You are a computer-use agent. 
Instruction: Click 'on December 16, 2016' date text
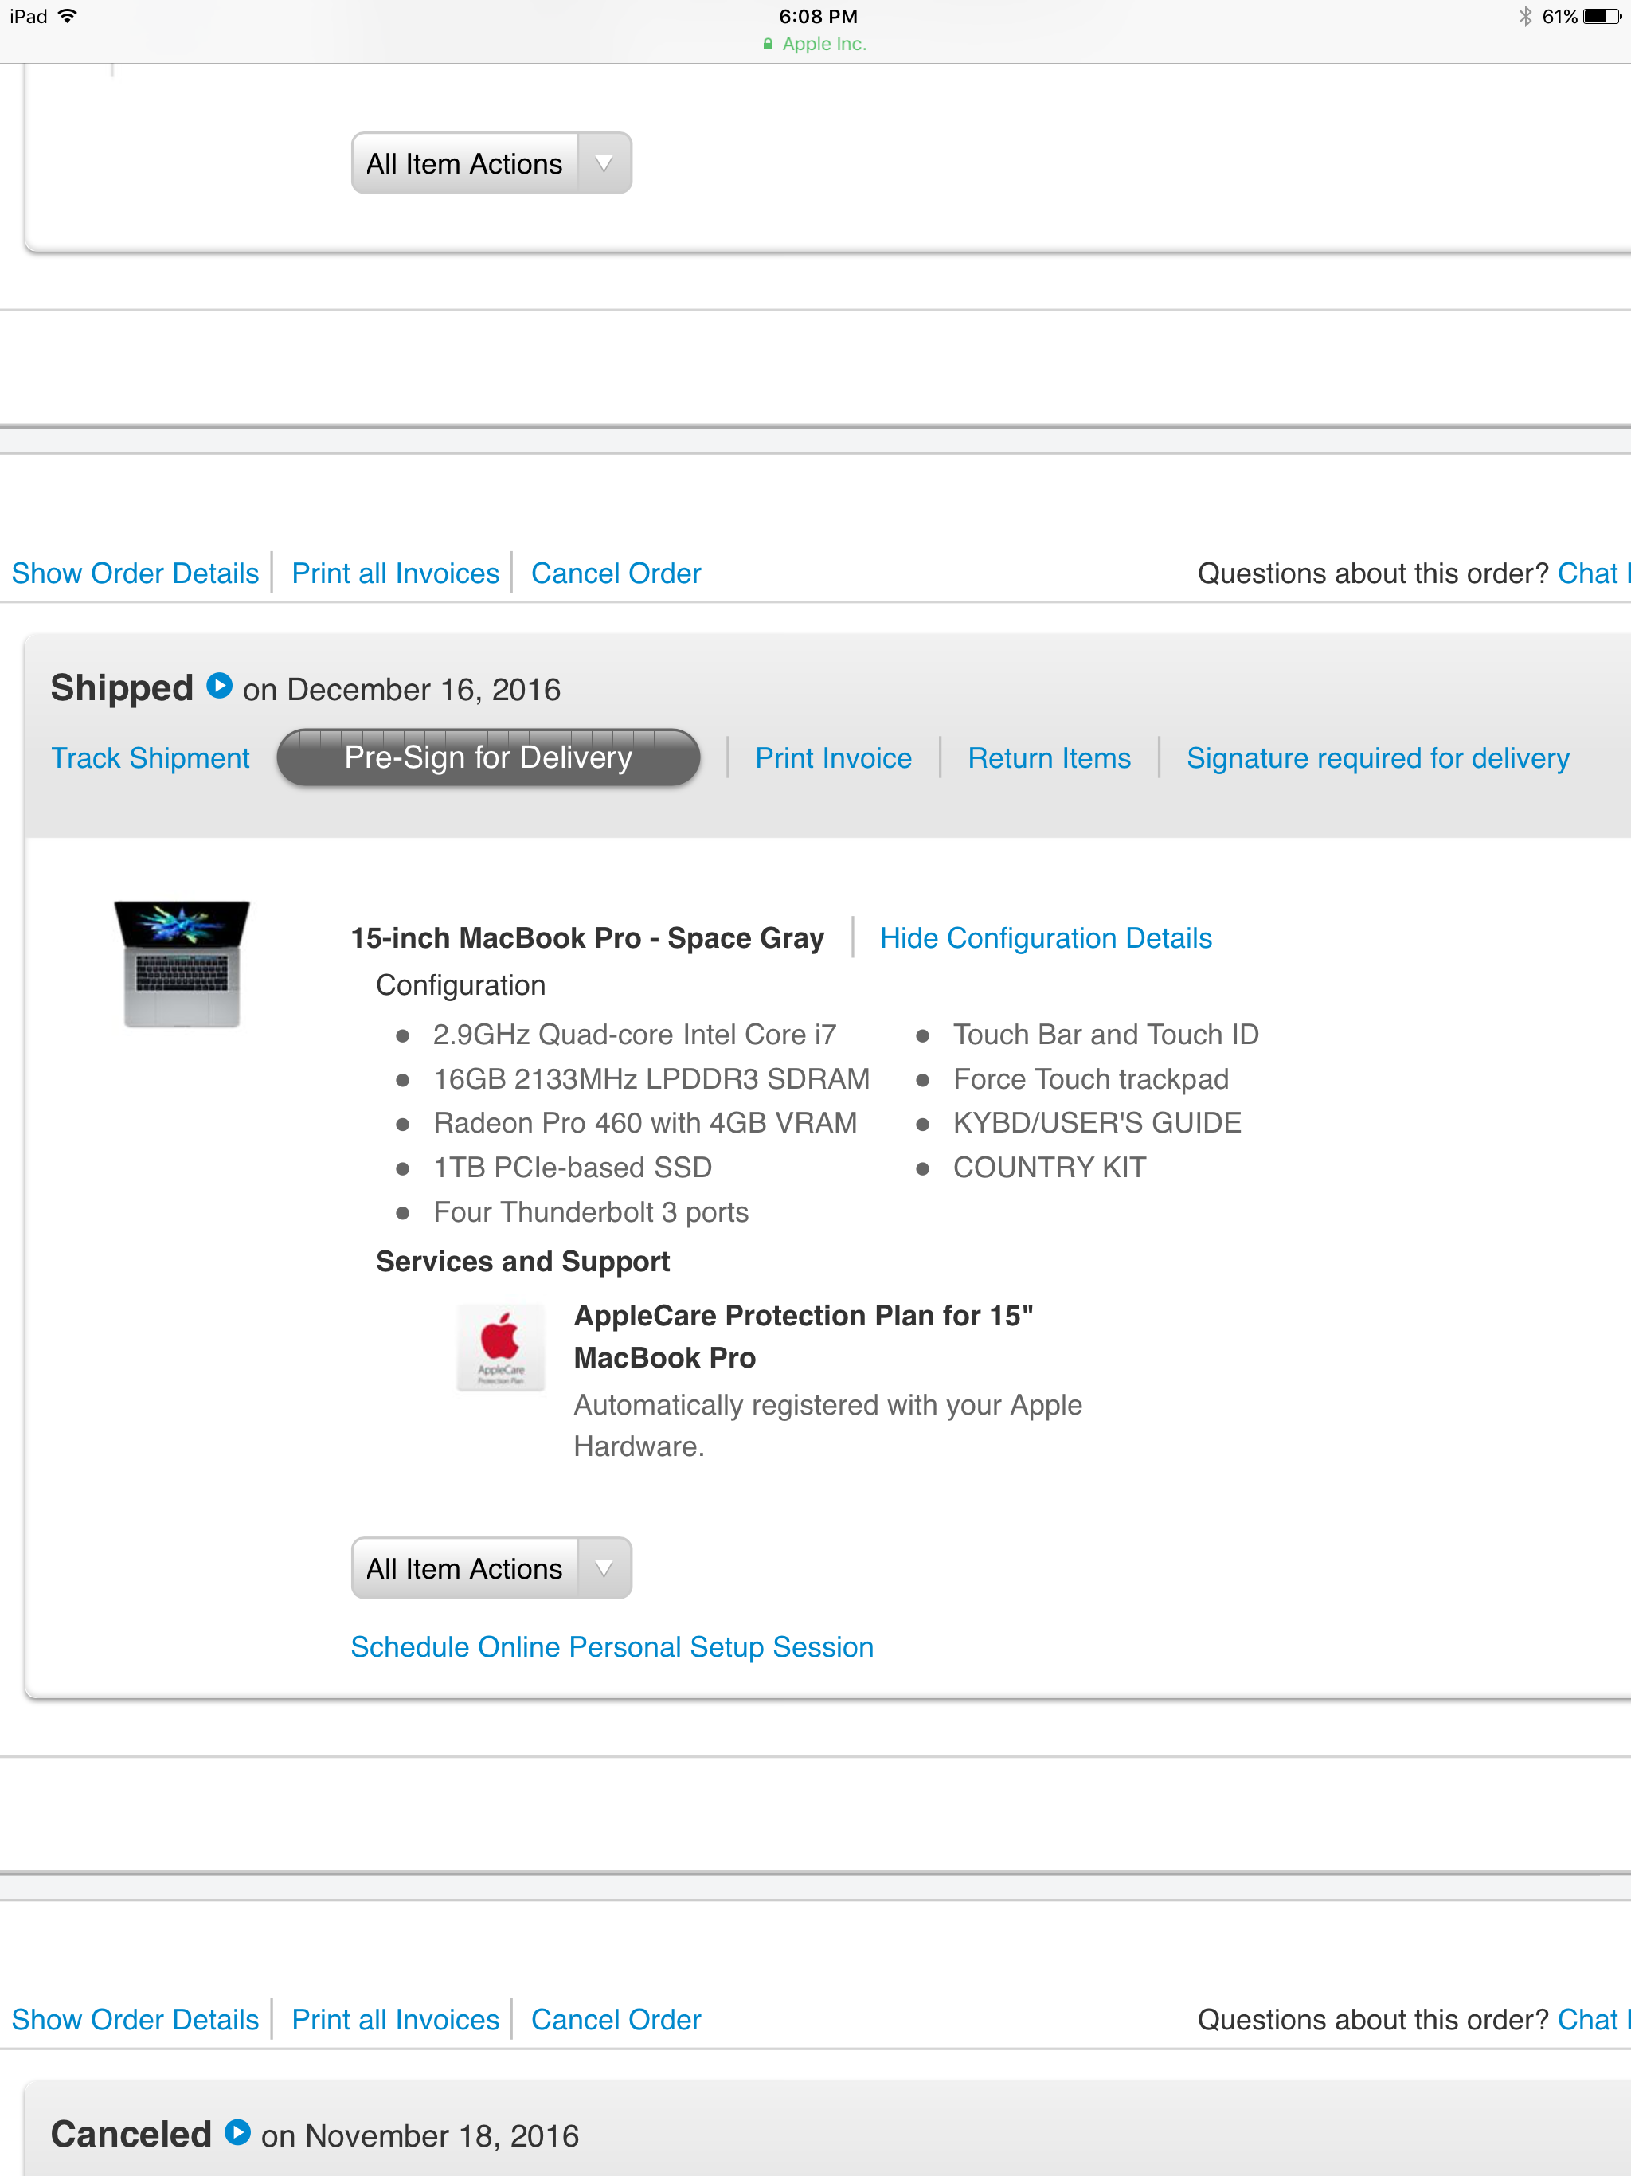tap(401, 690)
